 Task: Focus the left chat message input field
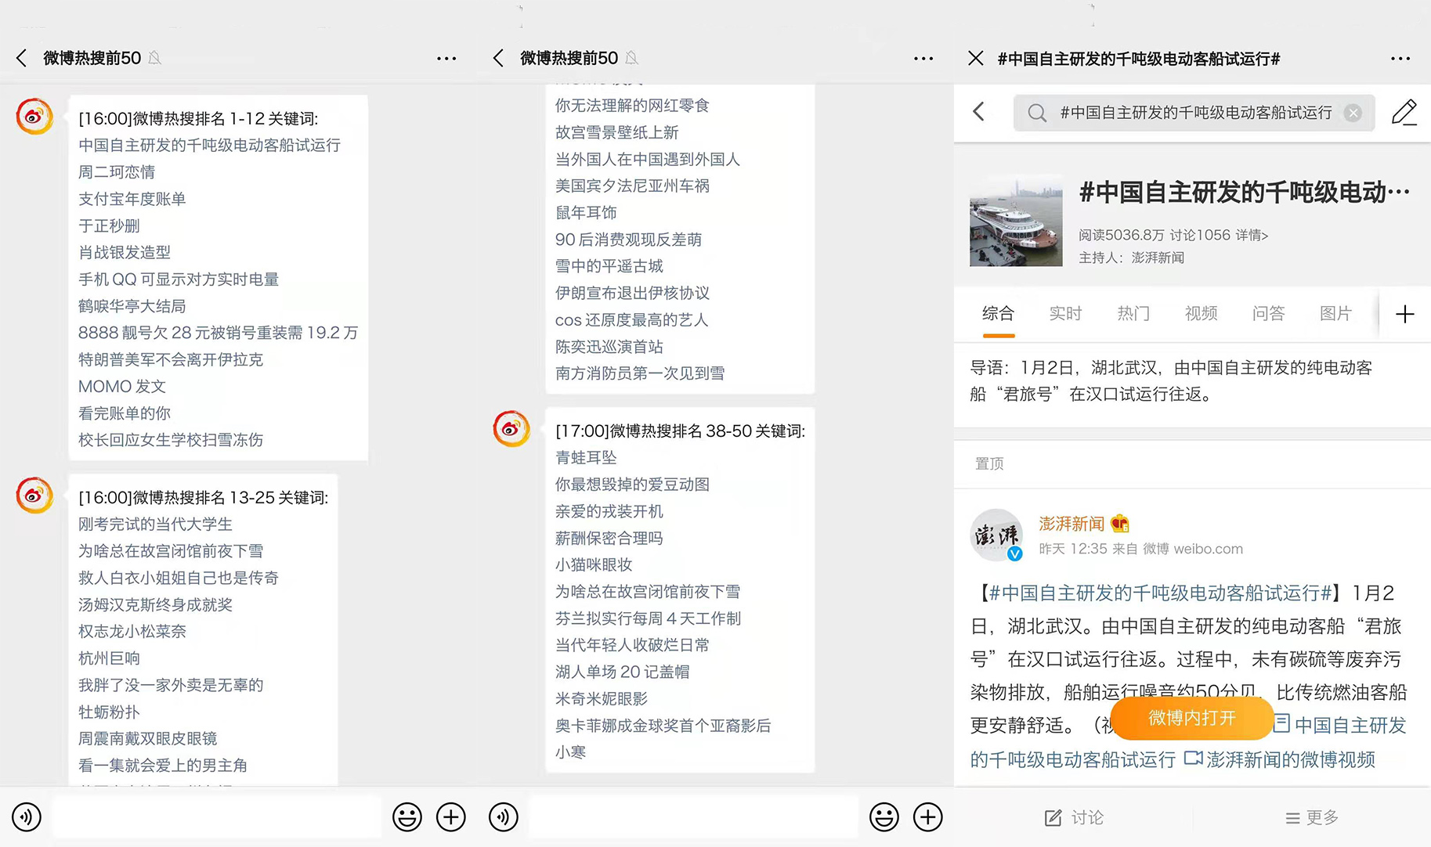click(x=217, y=817)
